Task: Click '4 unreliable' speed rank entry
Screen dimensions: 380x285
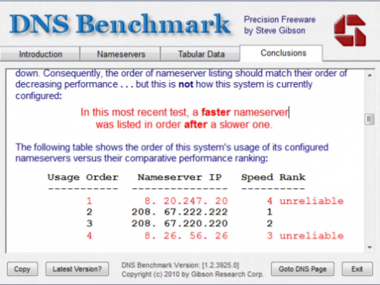Action: click(x=305, y=201)
